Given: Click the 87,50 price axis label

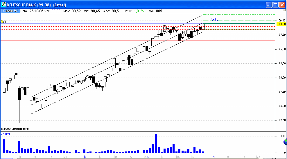Looking at the screenshot, I should [282, 92].
